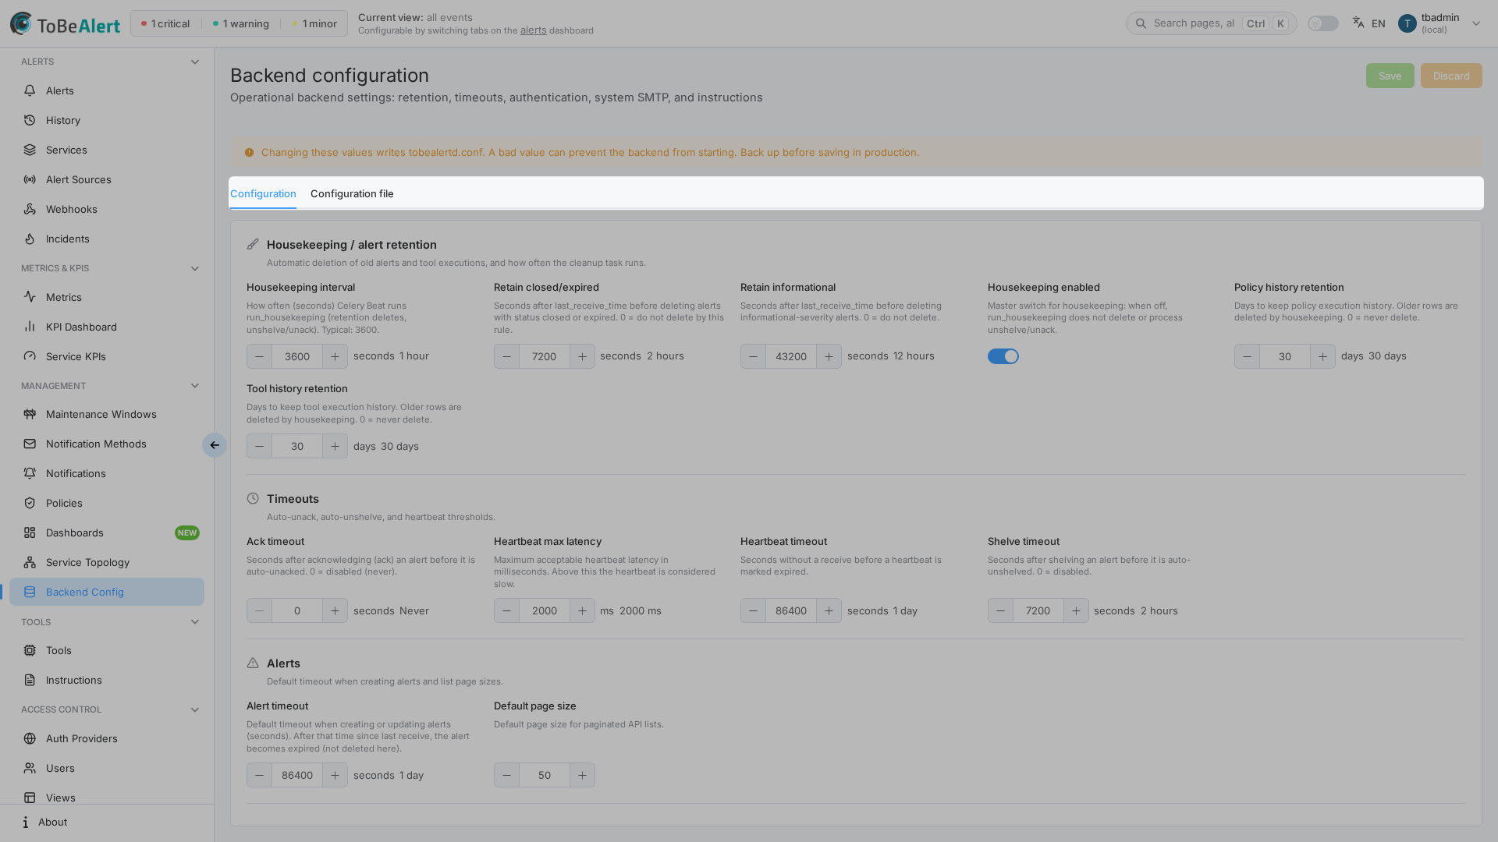1498x842 pixels.
Task: Click the language translate icon
Action: coord(1358,23)
